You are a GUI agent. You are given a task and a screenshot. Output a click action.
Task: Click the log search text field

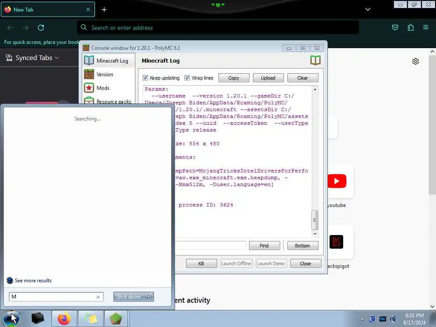coord(210,245)
